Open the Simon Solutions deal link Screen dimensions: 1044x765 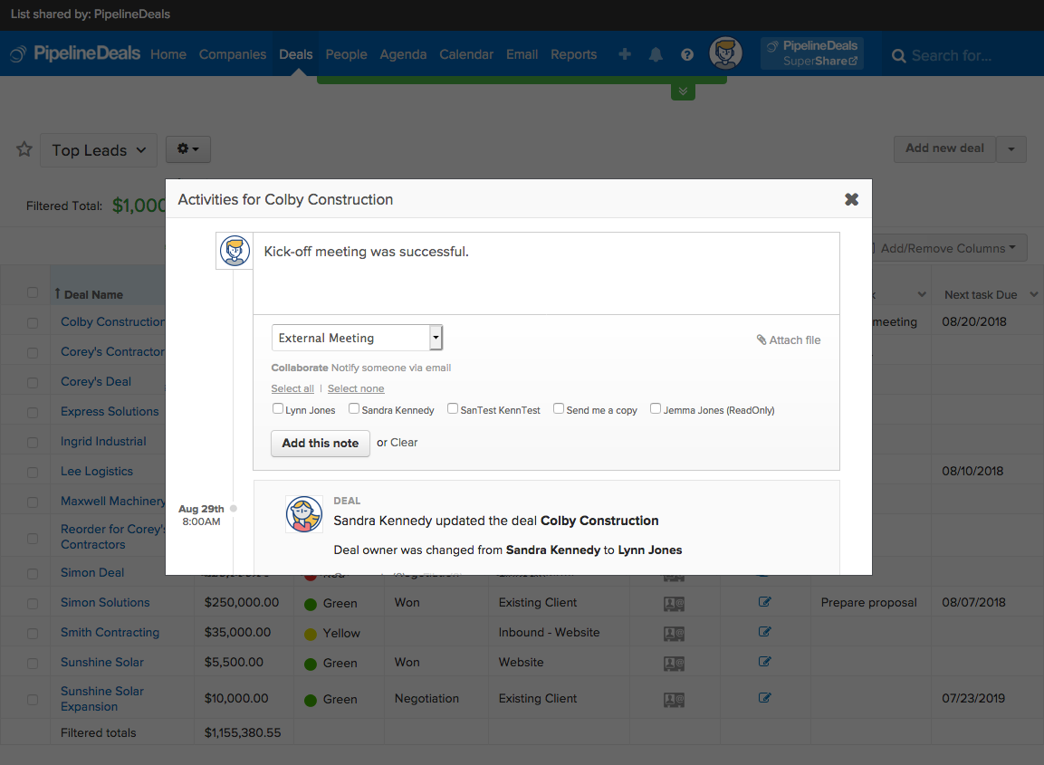(105, 603)
